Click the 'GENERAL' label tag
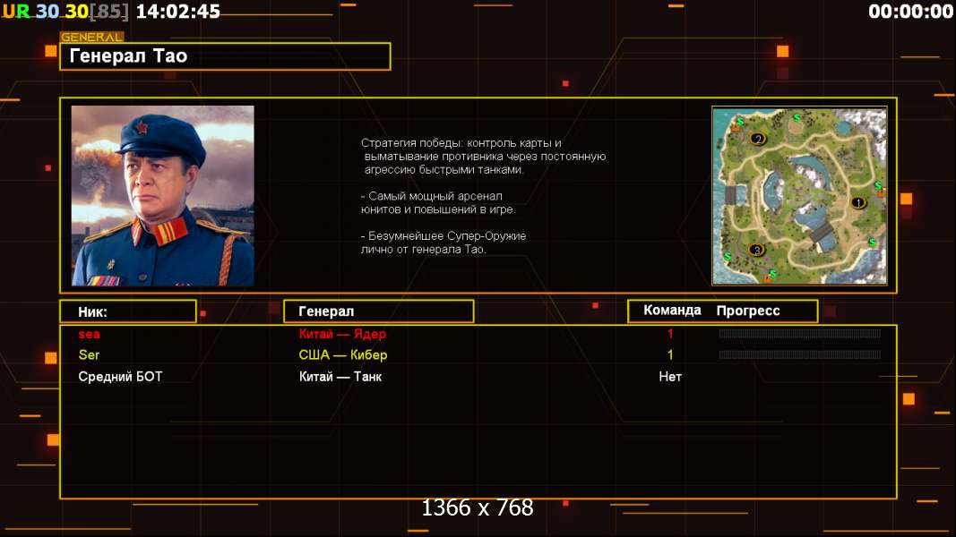This screenshot has width=956, height=537. tap(92, 37)
